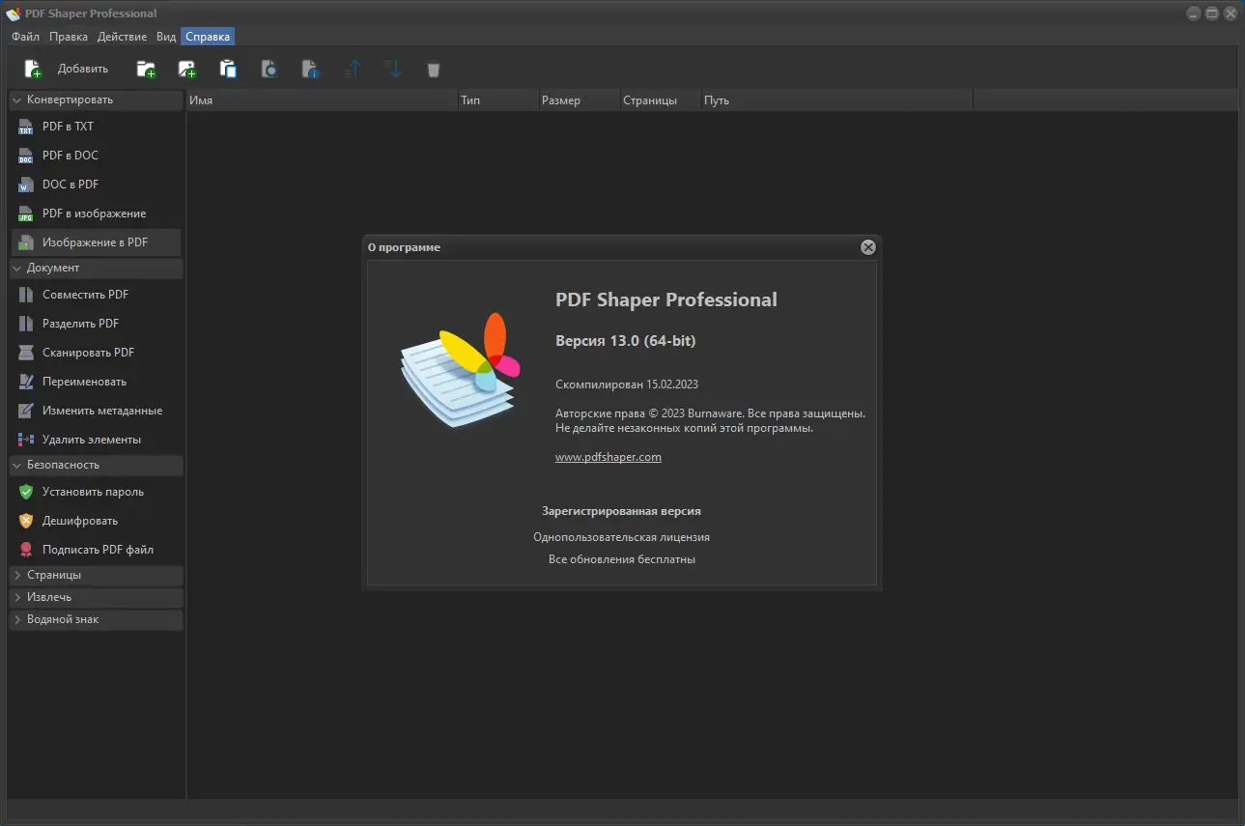Click the paste from clipboard icon
The image size is (1245, 826).
(x=228, y=69)
